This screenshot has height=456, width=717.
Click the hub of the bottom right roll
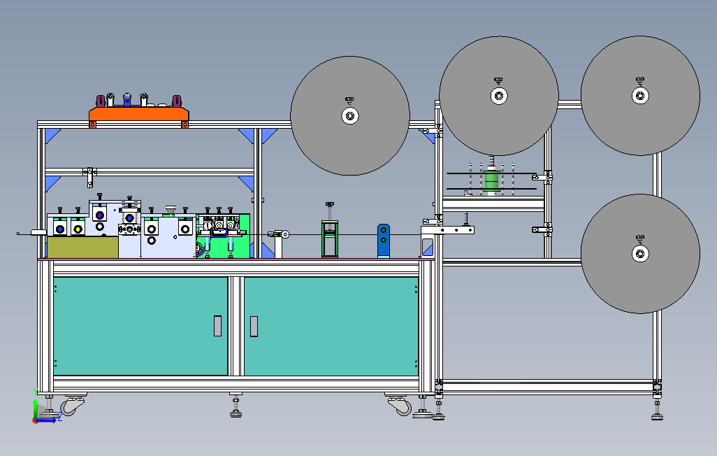(640, 254)
